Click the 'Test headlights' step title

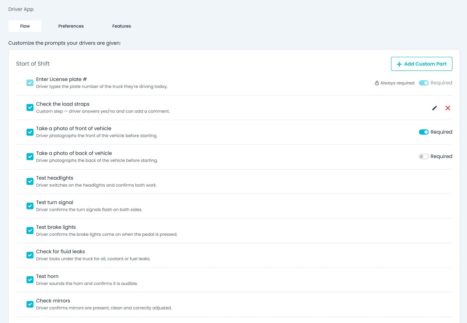tap(55, 178)
